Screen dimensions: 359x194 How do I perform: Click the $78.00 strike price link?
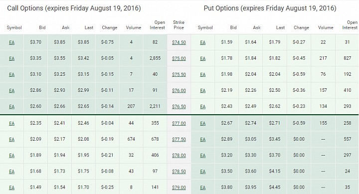coord(179,155)
